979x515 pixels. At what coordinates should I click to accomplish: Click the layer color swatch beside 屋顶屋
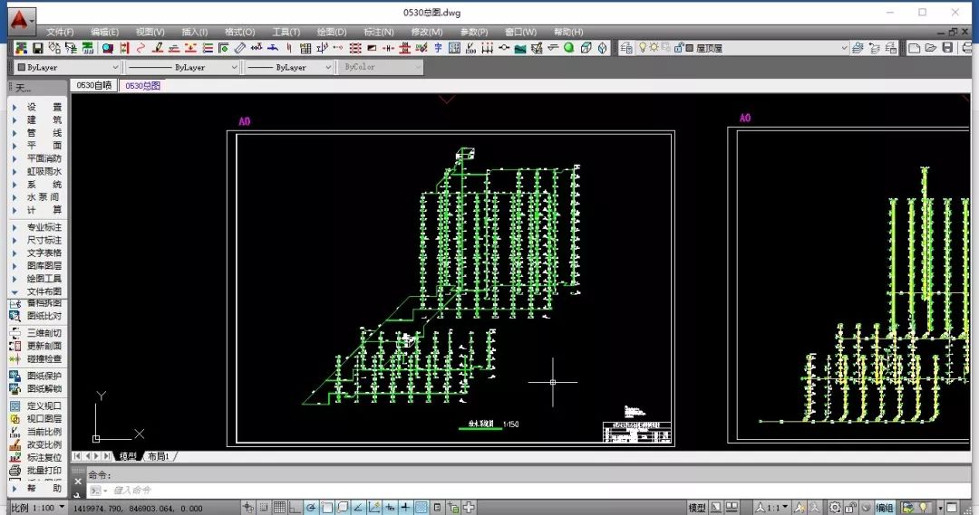pyautogui.click(x=689, y=48)
